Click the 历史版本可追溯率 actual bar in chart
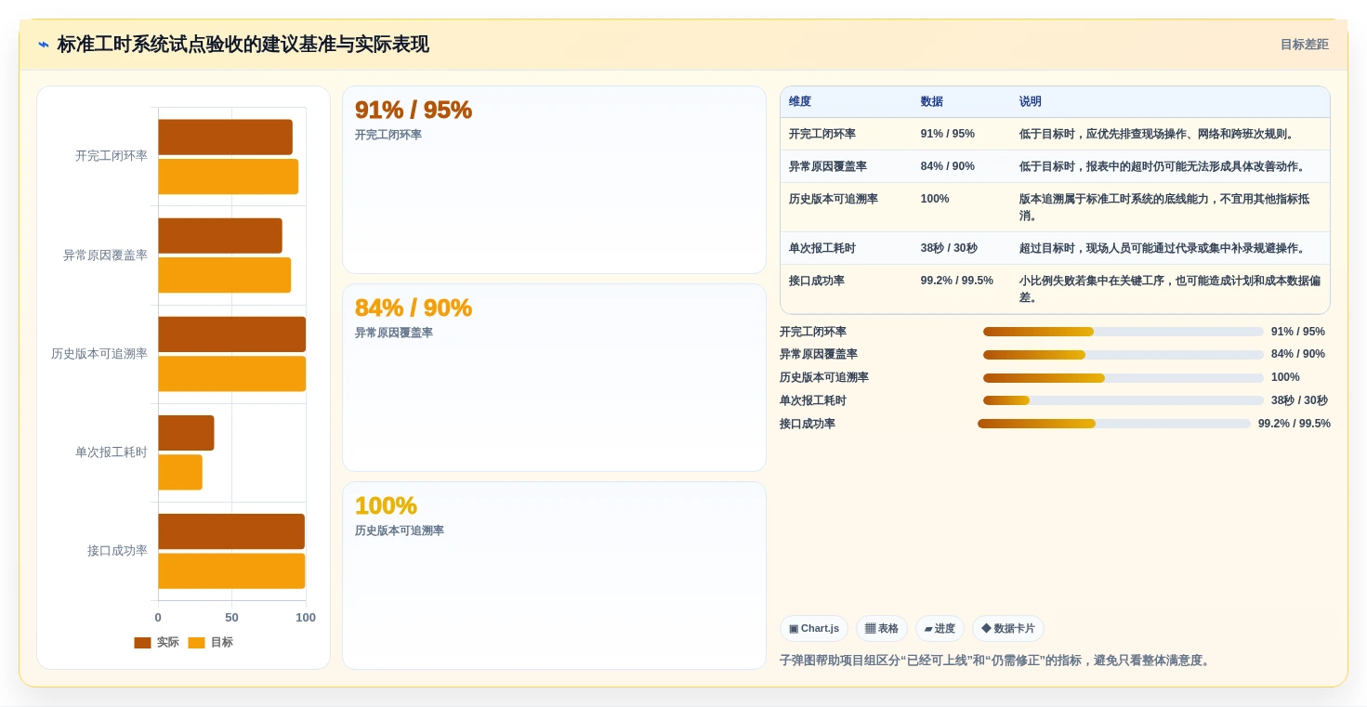 tap(231, 334)
